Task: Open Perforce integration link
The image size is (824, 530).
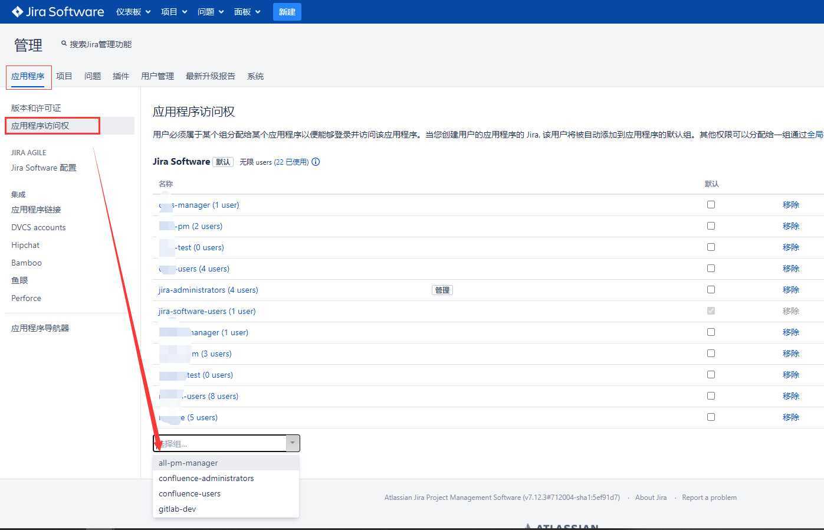Action: click(x=26, y=298)
